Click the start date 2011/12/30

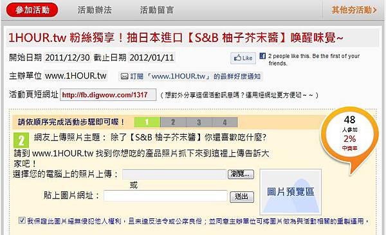pos(68,58)
